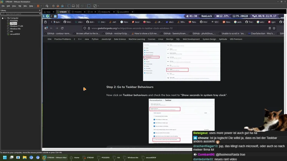The width and height of the screenshot is (287, 161).
Task: Reload the geeksforgeeks page
Action: tap(62, 28)
